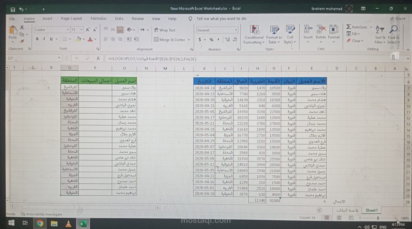
Task: Open the Font Color red A palette arrow
Action: pyautogui.click(x=95, y=40)
